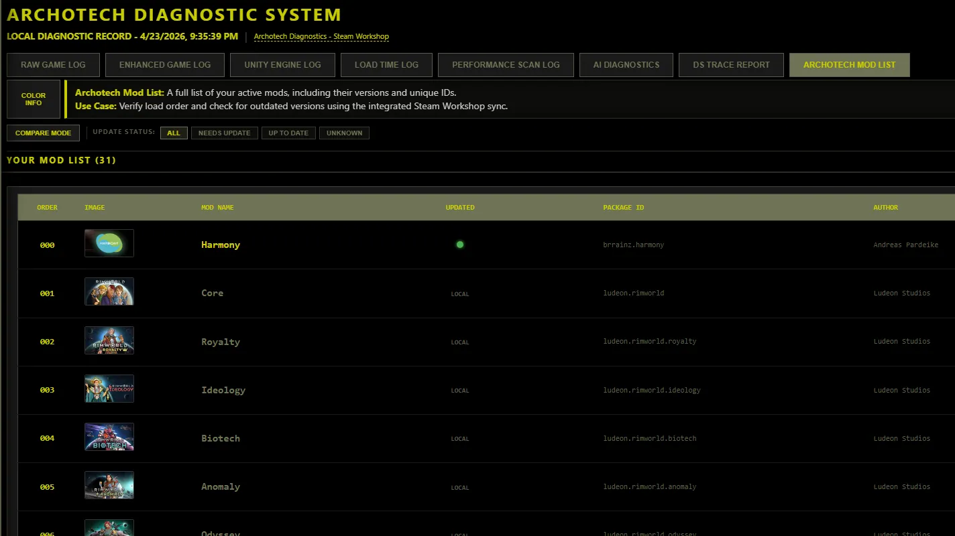
Task: Switch to Performance Scan Log tab
Action: coord(506,65)
